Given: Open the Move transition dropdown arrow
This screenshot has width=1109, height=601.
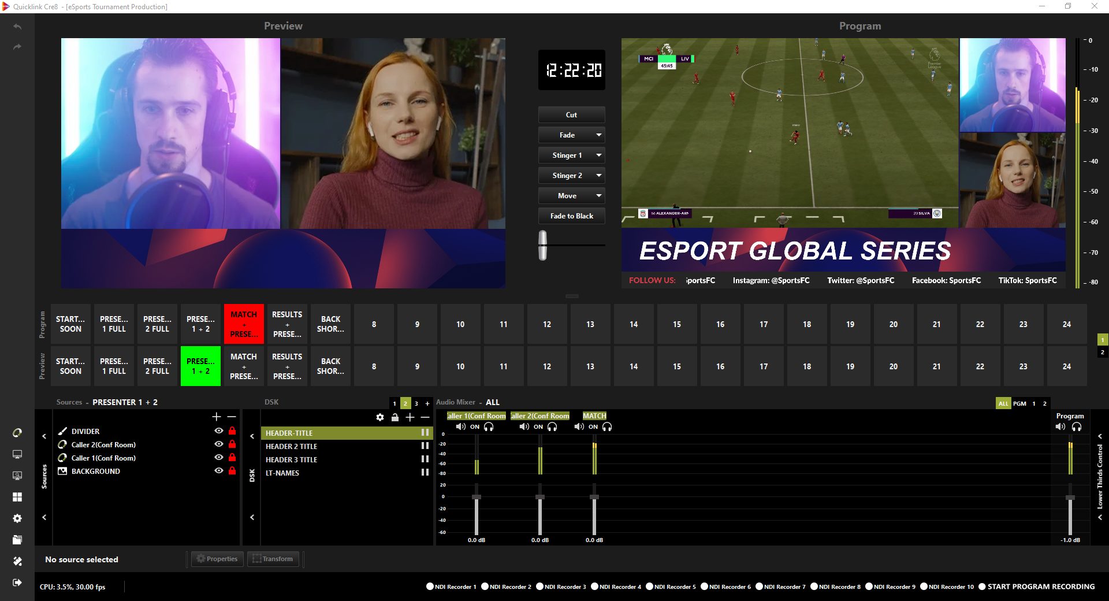Looking at the screenshot, I should coord(599,196).
